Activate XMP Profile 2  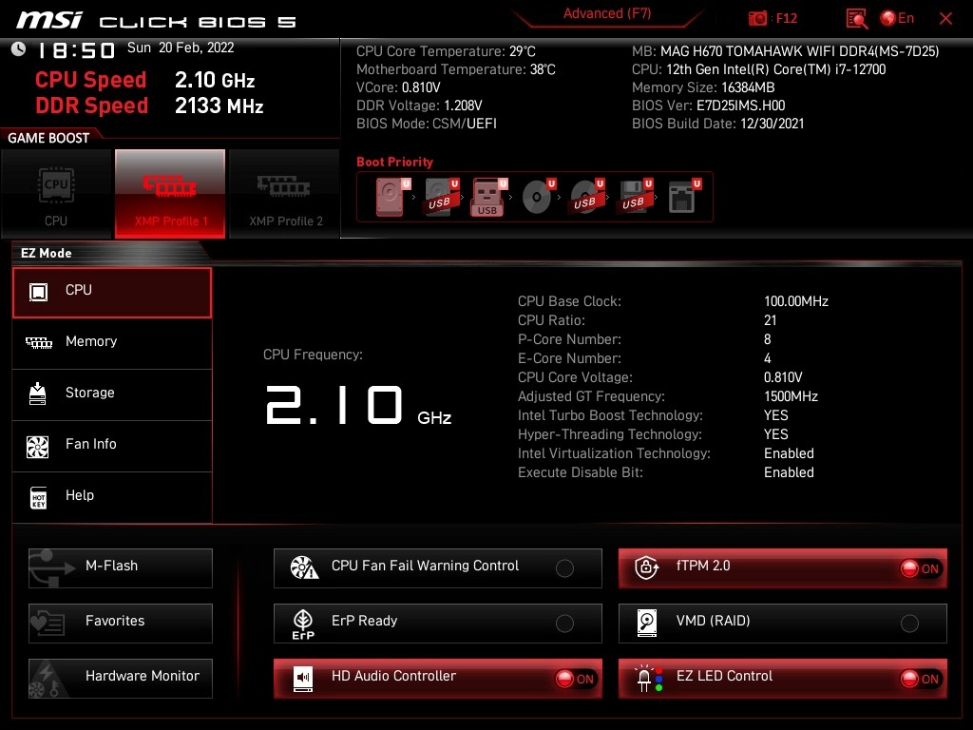click(x=285, y=193)
